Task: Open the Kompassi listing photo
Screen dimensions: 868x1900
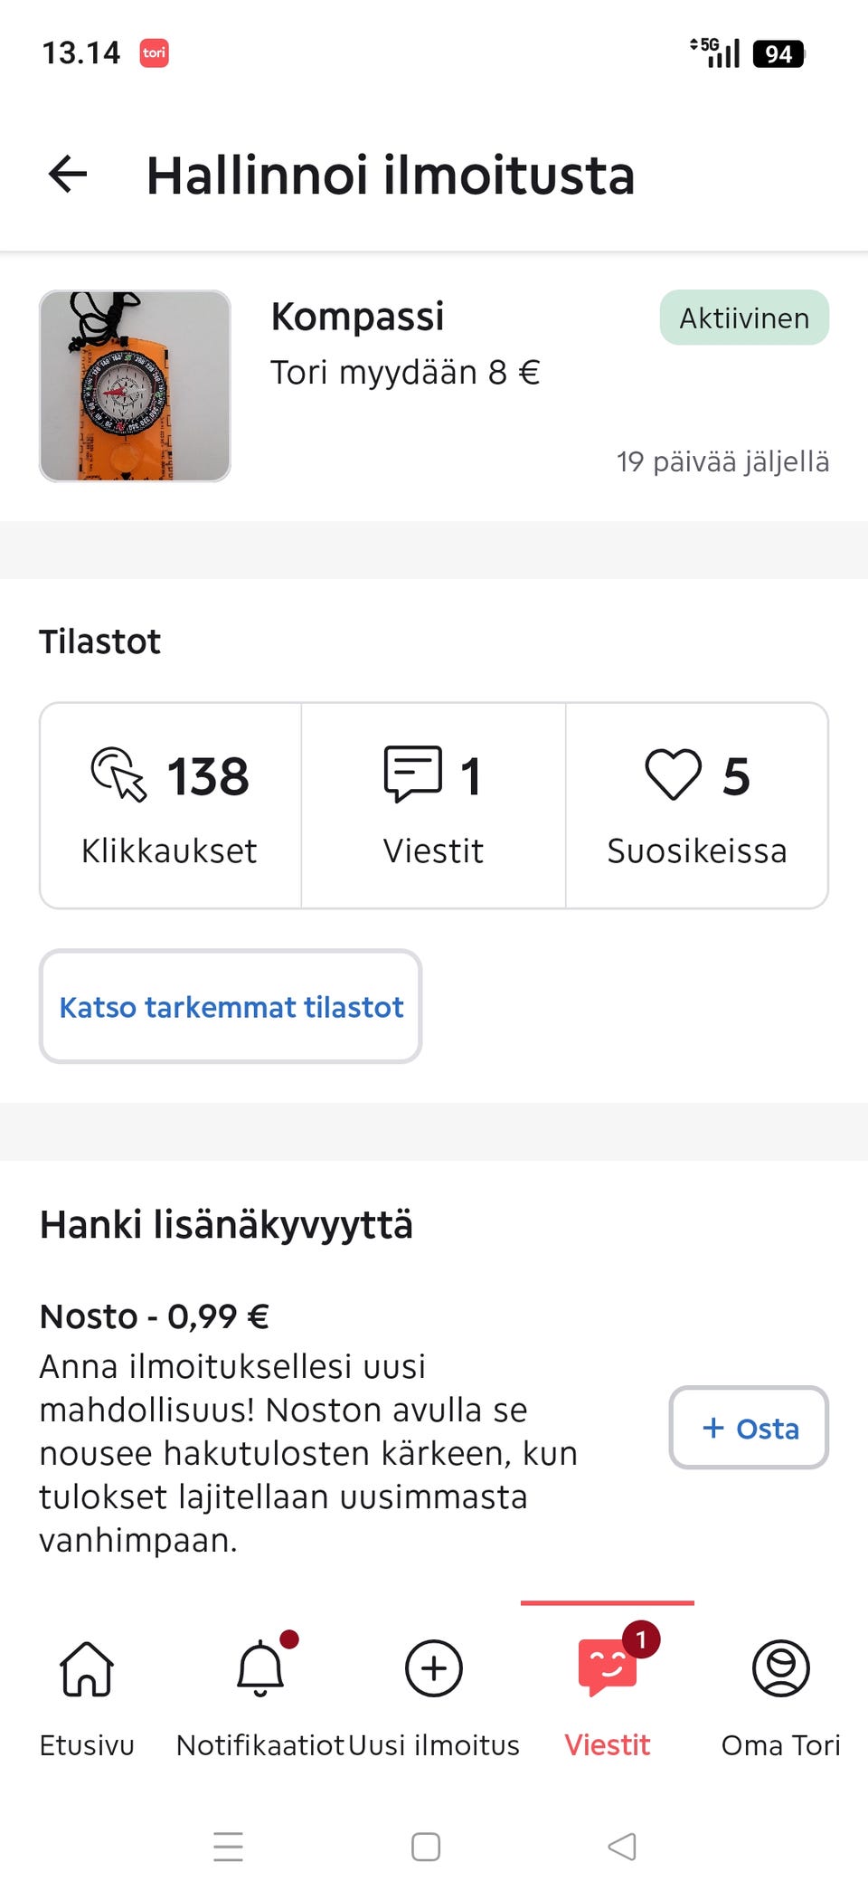Action: [135, 385]
